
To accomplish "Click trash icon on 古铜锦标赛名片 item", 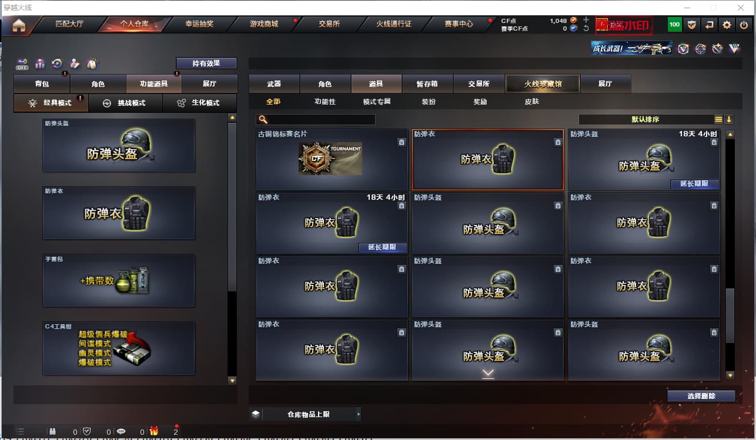I will pos(401,142).
